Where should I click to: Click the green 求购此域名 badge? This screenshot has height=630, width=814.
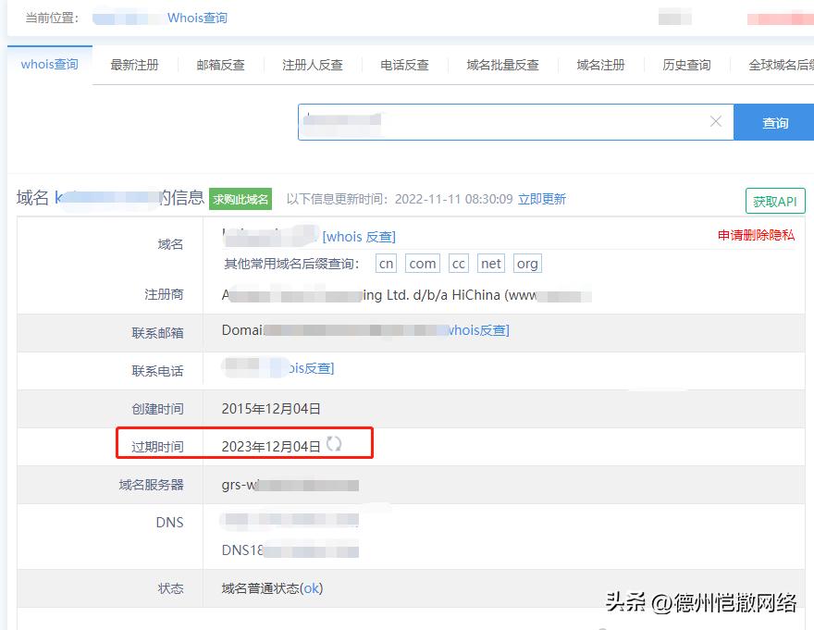pyautogui.click(x=240, y=198)
